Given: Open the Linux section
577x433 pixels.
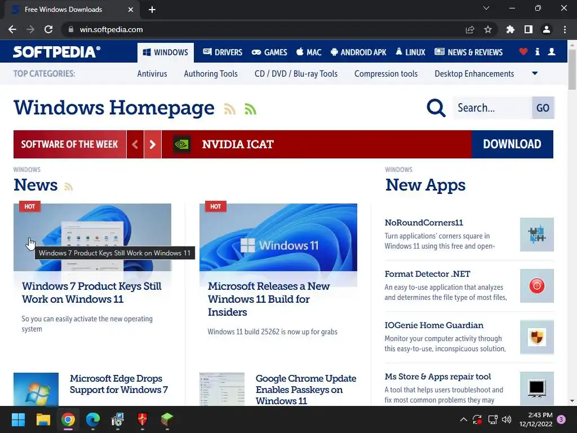Looking at the screenshot, I should click(410, 52).
